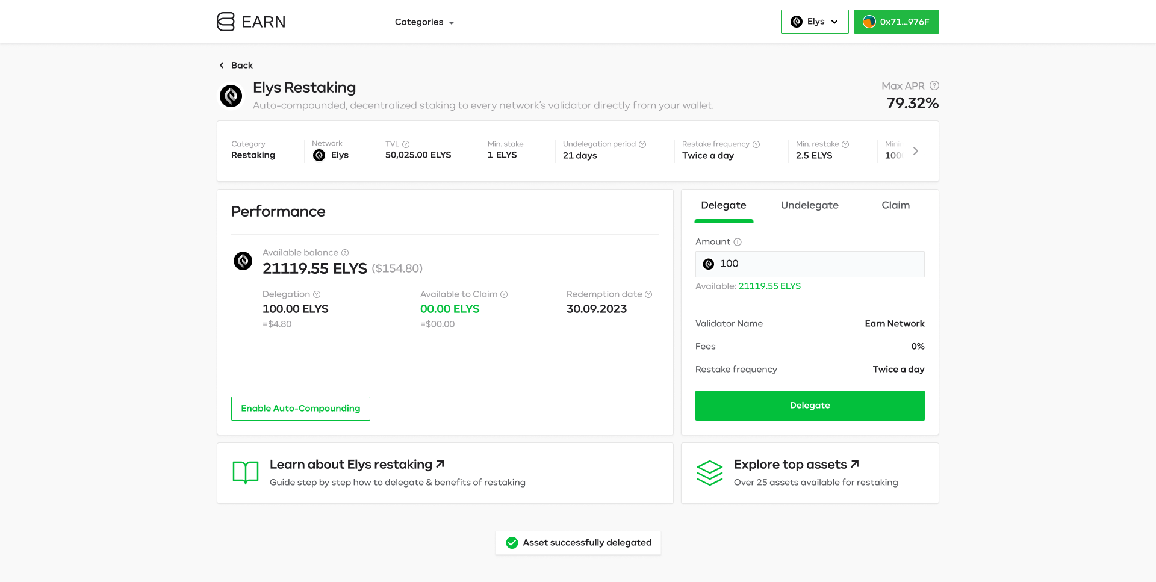Click the wallet avatar icon

point(869,22)
